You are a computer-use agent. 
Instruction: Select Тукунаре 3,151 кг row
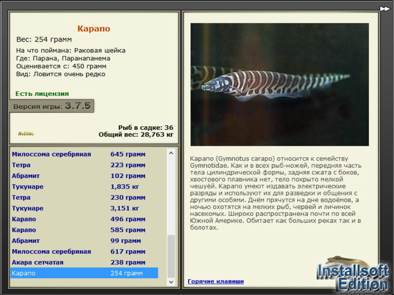point(84,208)
